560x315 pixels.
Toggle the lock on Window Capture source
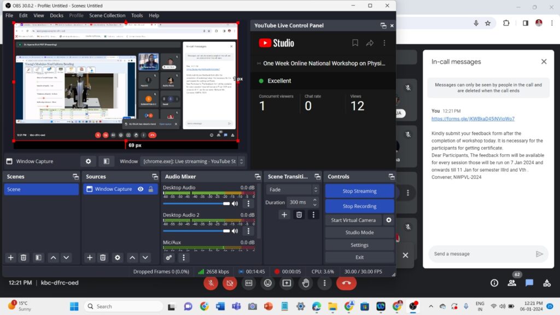pos(151,189)
